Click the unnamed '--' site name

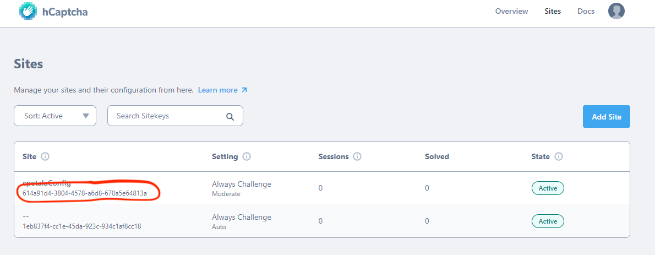[26, 217]
